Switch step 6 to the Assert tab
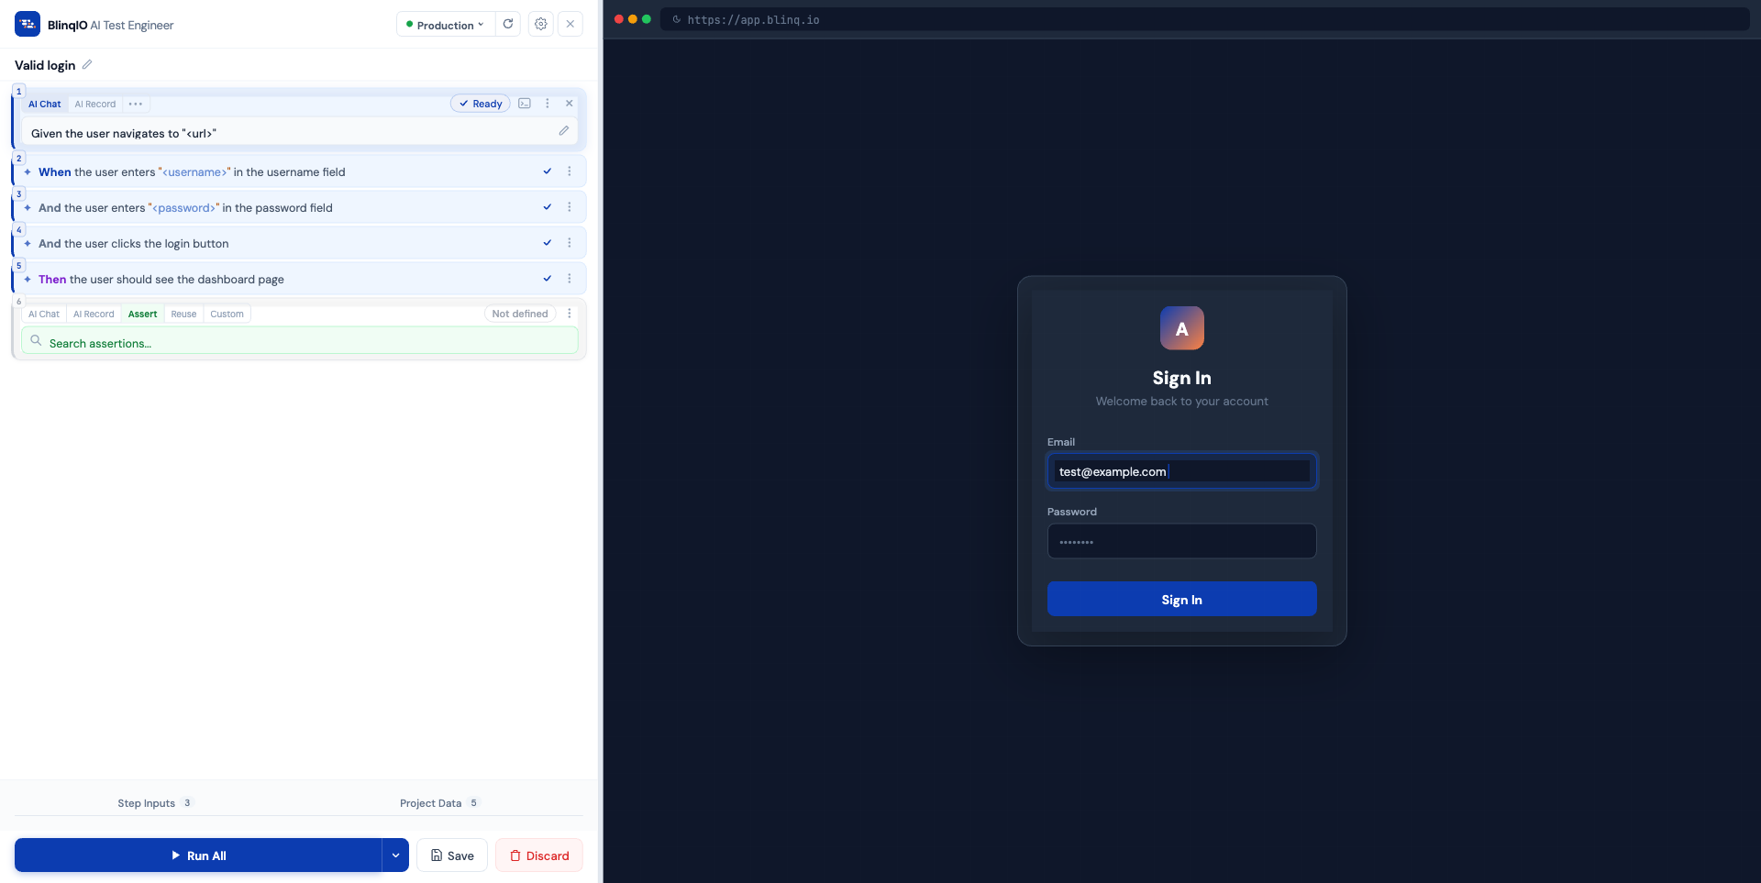1761x883 pixels. coord(142,314)
